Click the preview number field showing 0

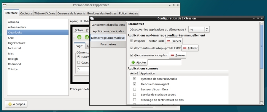[x=83, y=69]
